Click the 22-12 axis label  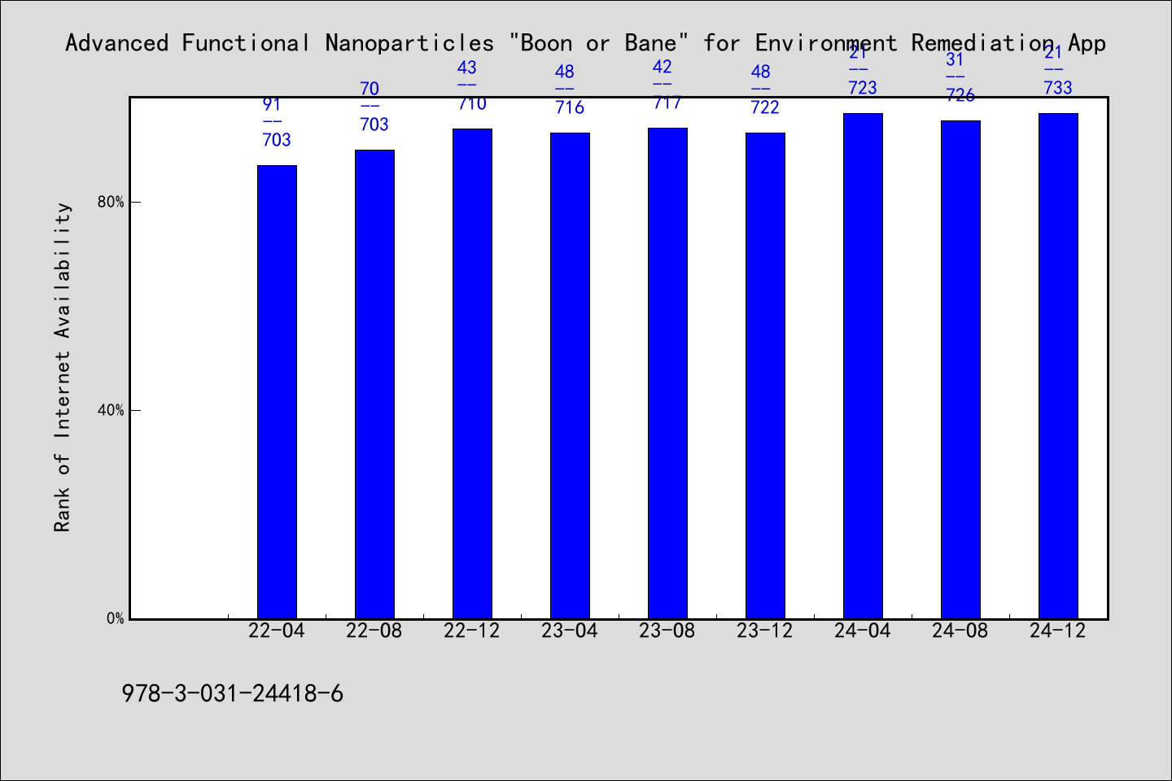[x=472, y=630]
